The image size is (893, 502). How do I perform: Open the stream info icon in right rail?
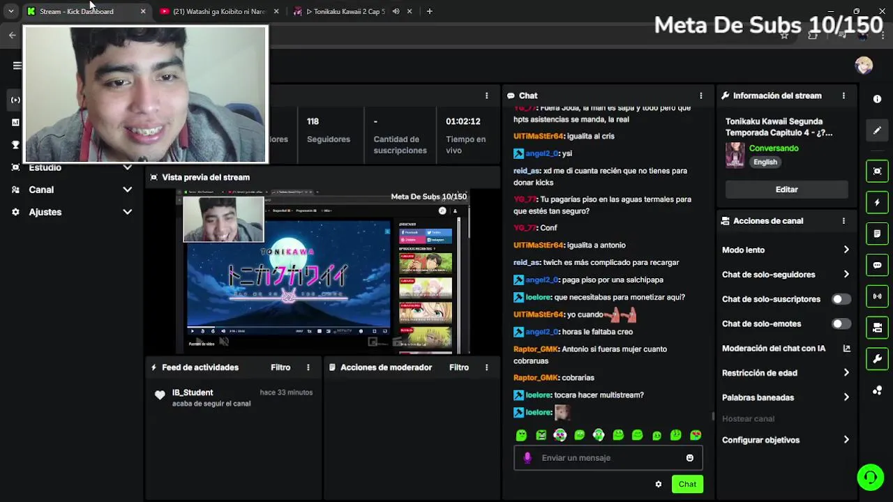(x=877, y=99)
